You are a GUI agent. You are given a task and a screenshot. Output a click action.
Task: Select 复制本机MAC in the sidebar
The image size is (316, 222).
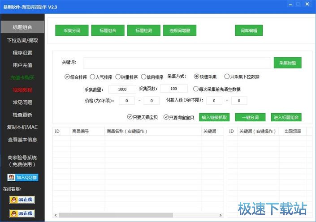(22, 127)
